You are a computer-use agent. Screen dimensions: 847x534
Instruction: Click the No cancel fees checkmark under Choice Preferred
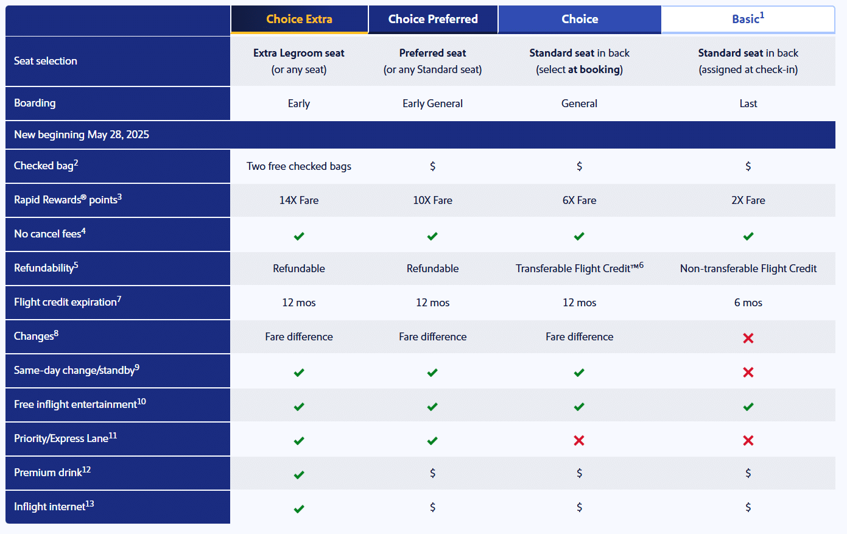432,236
